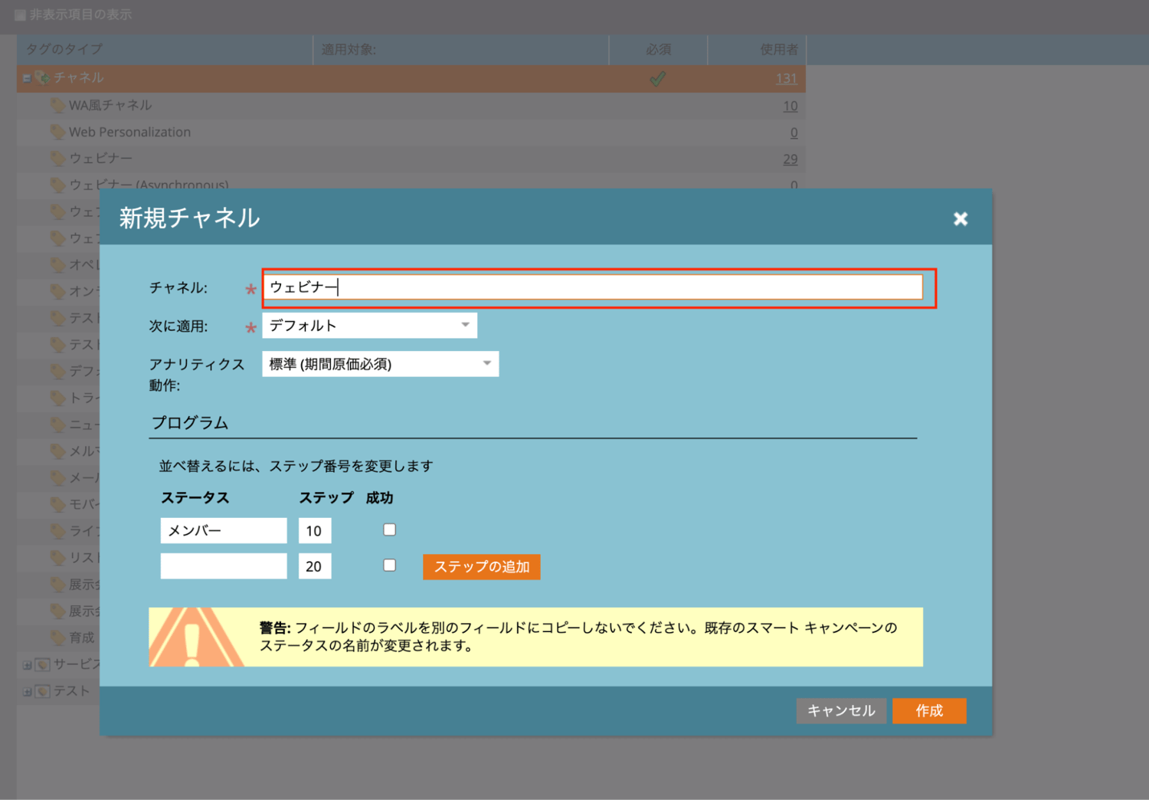Screen dimensions: 1149x800
Task: Click the warning triangle icon
Action: [195, 638]
